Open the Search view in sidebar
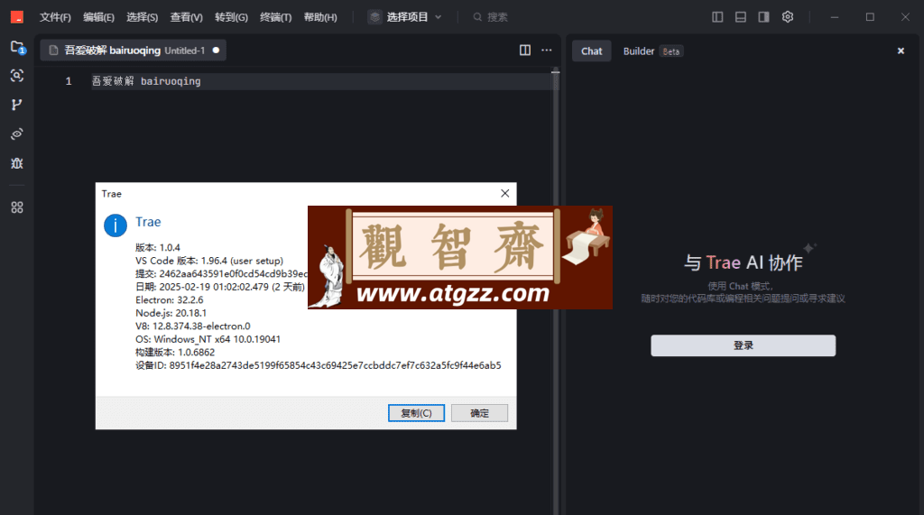 tap(17, 76)
